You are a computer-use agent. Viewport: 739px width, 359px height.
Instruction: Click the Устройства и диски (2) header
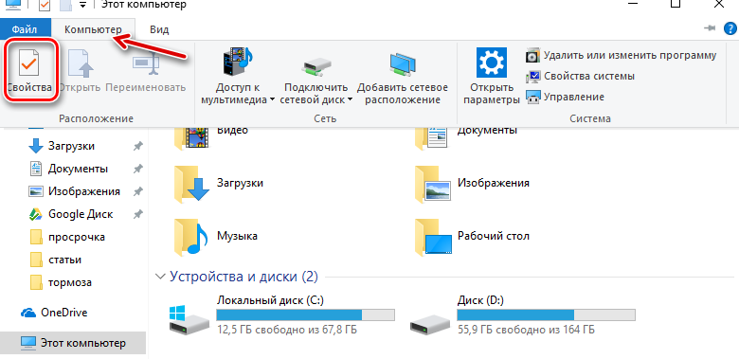pyautogui.click(x=243, y=277)
